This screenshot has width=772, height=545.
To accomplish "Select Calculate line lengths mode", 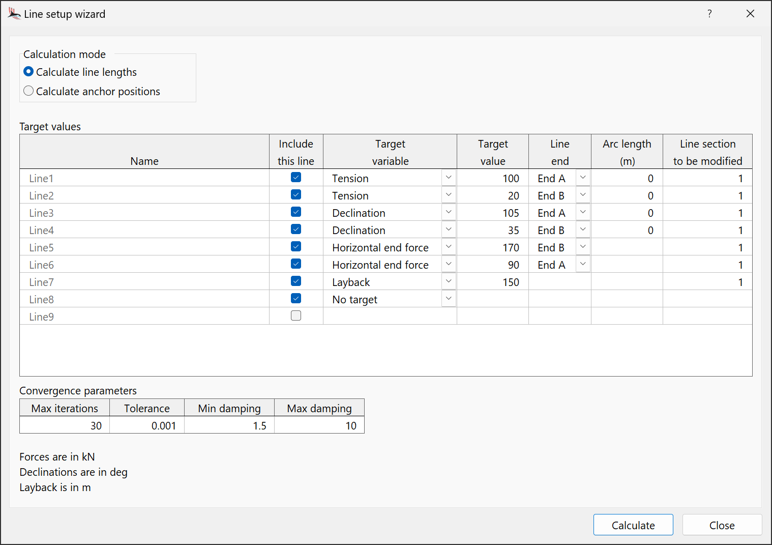I will [x=29, y=72].
